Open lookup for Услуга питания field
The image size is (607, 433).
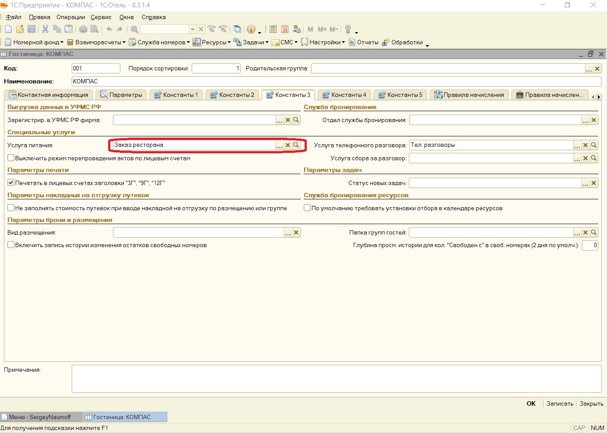[296, 145]
